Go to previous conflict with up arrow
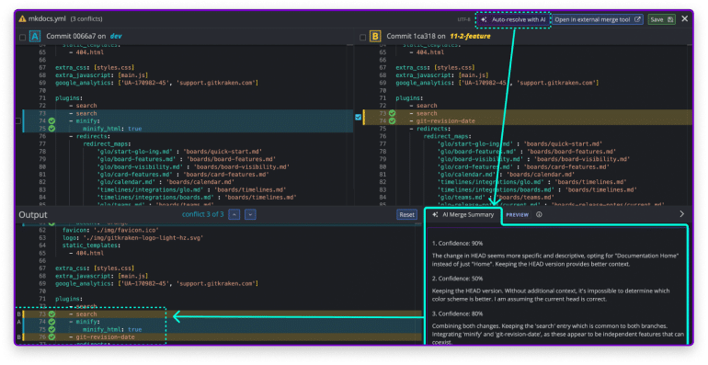This screenshot has width=708, height=365. (234, 214)
